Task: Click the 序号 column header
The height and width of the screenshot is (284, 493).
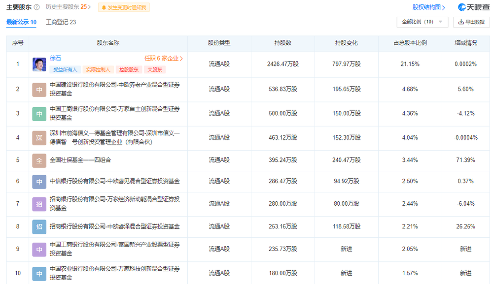Action: [x=18, y=43]
